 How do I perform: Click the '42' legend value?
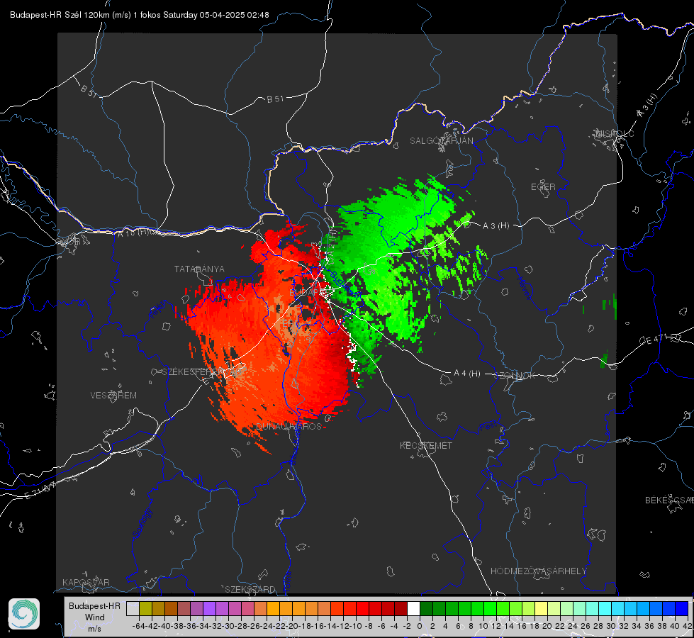click(x=688, y=626)
